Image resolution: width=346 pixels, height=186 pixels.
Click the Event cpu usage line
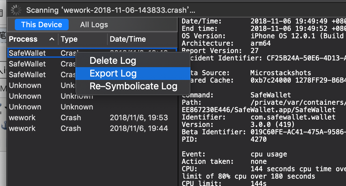(x=234, y=154)
